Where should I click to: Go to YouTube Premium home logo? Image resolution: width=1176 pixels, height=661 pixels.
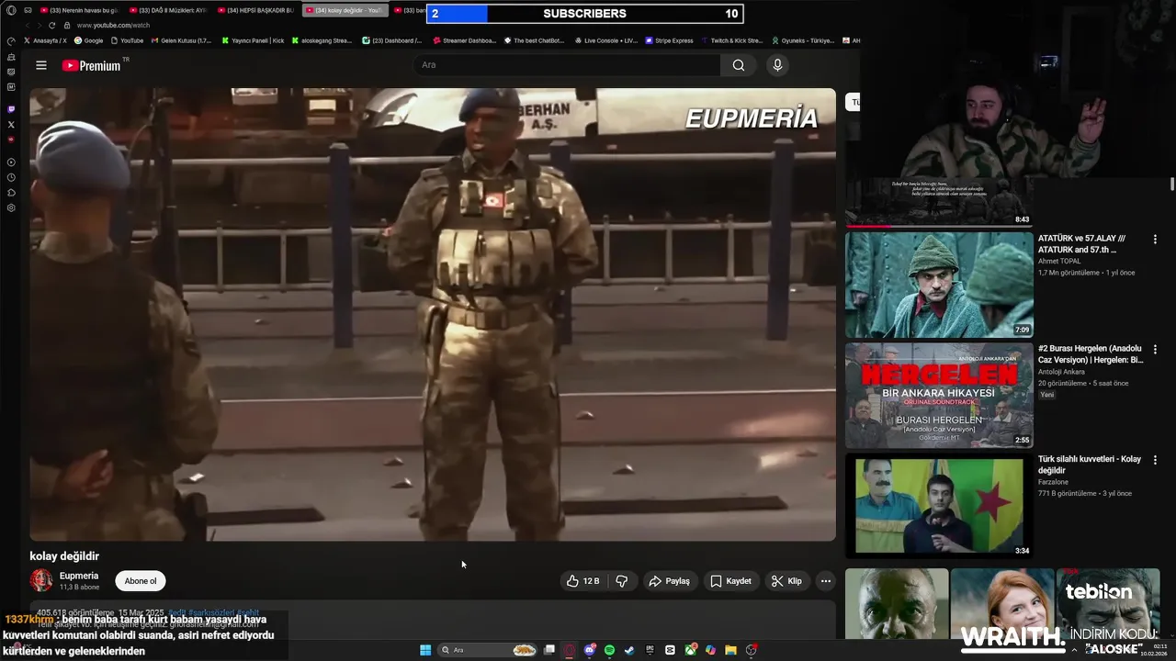pos(92,65)
